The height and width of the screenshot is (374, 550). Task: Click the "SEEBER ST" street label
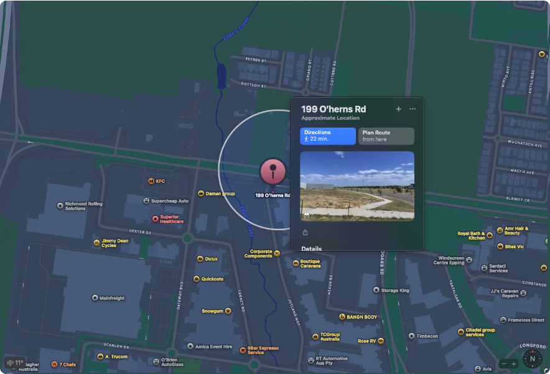coord(256,60)
